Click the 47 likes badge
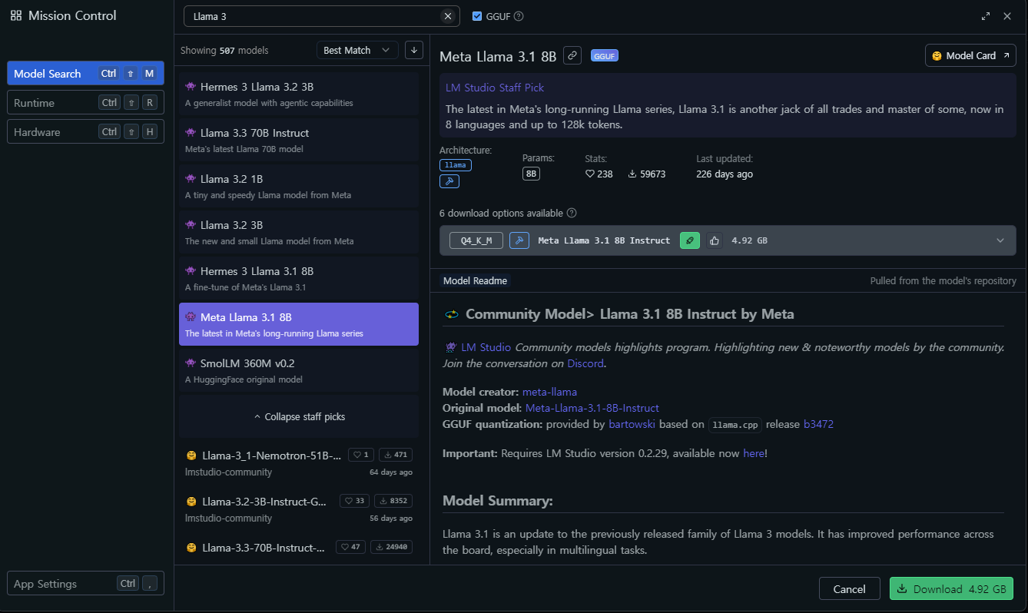This screenshot has height=613, width=1028. pyautogui.click(x=350, y=547)
